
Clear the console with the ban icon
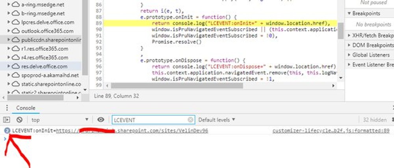coord(19,120)
